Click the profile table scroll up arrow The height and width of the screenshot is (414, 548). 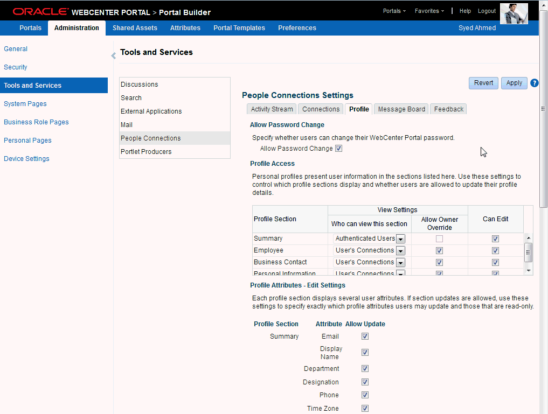529,238
